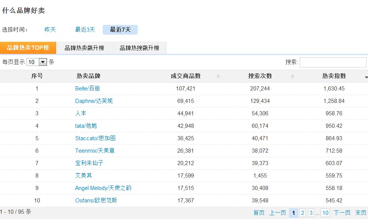The width and height of the screenshot is (368, 219).
Task: Switch to 品牌热卖飙升榜 tab
Action: click(84, 48)
